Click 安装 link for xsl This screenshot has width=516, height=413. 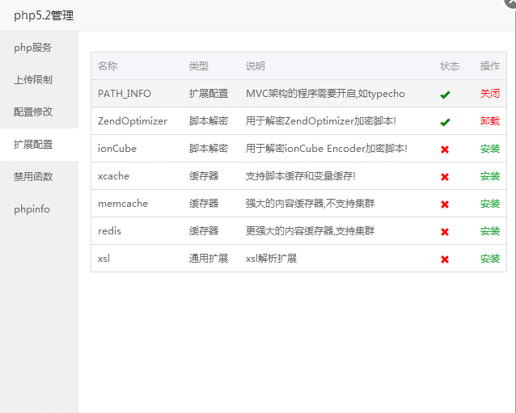click(489, 259)
